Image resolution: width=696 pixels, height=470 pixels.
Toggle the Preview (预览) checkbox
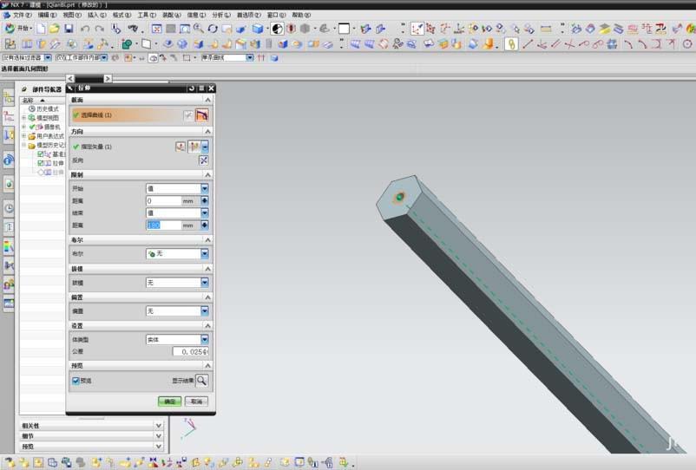[76, 381]
